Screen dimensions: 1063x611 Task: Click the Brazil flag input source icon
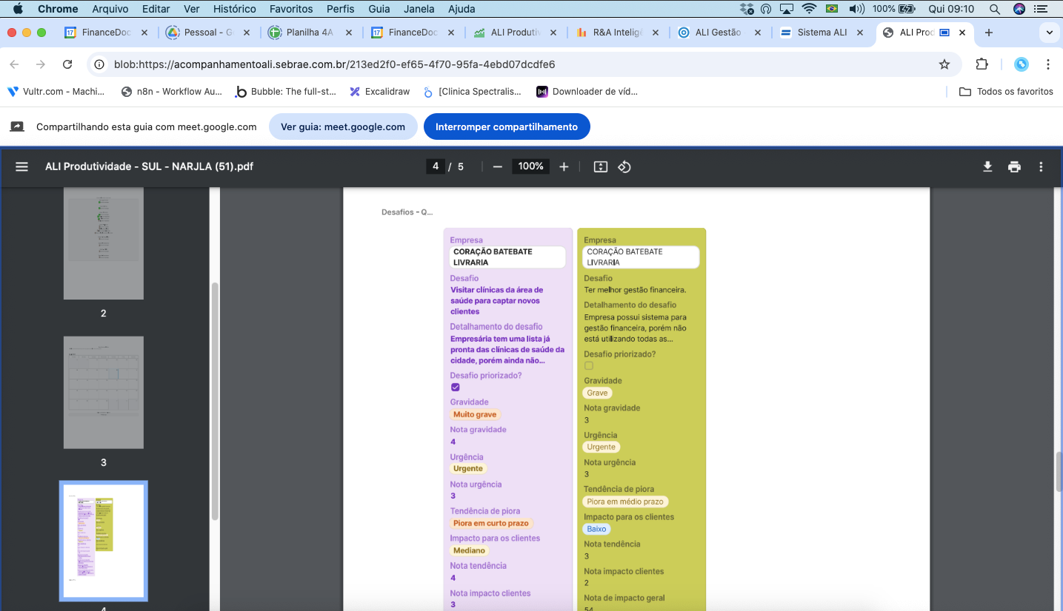832,9
